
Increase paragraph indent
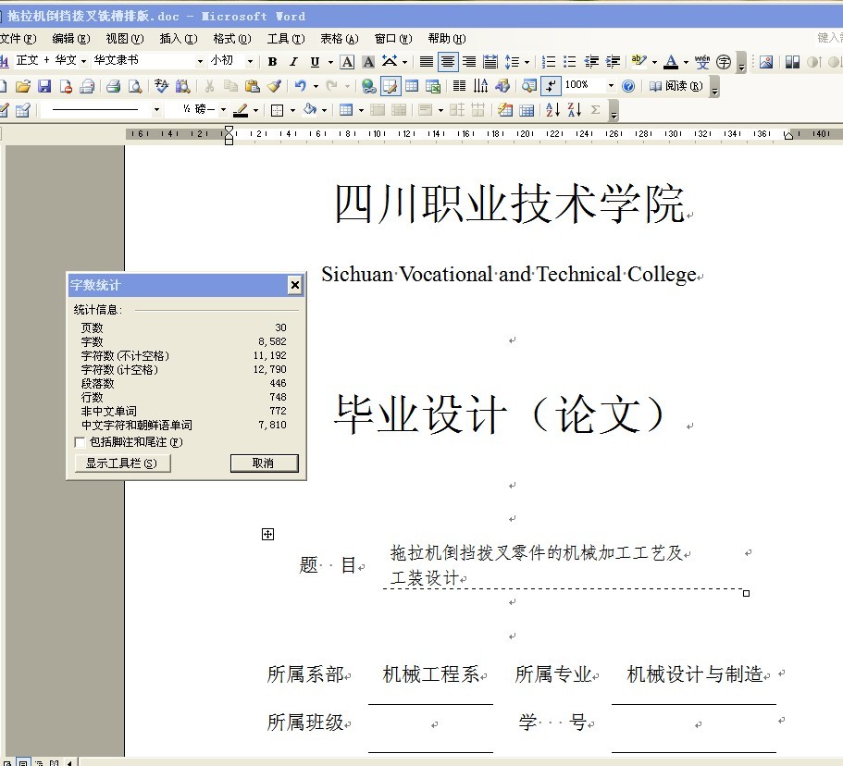point(613,62)
